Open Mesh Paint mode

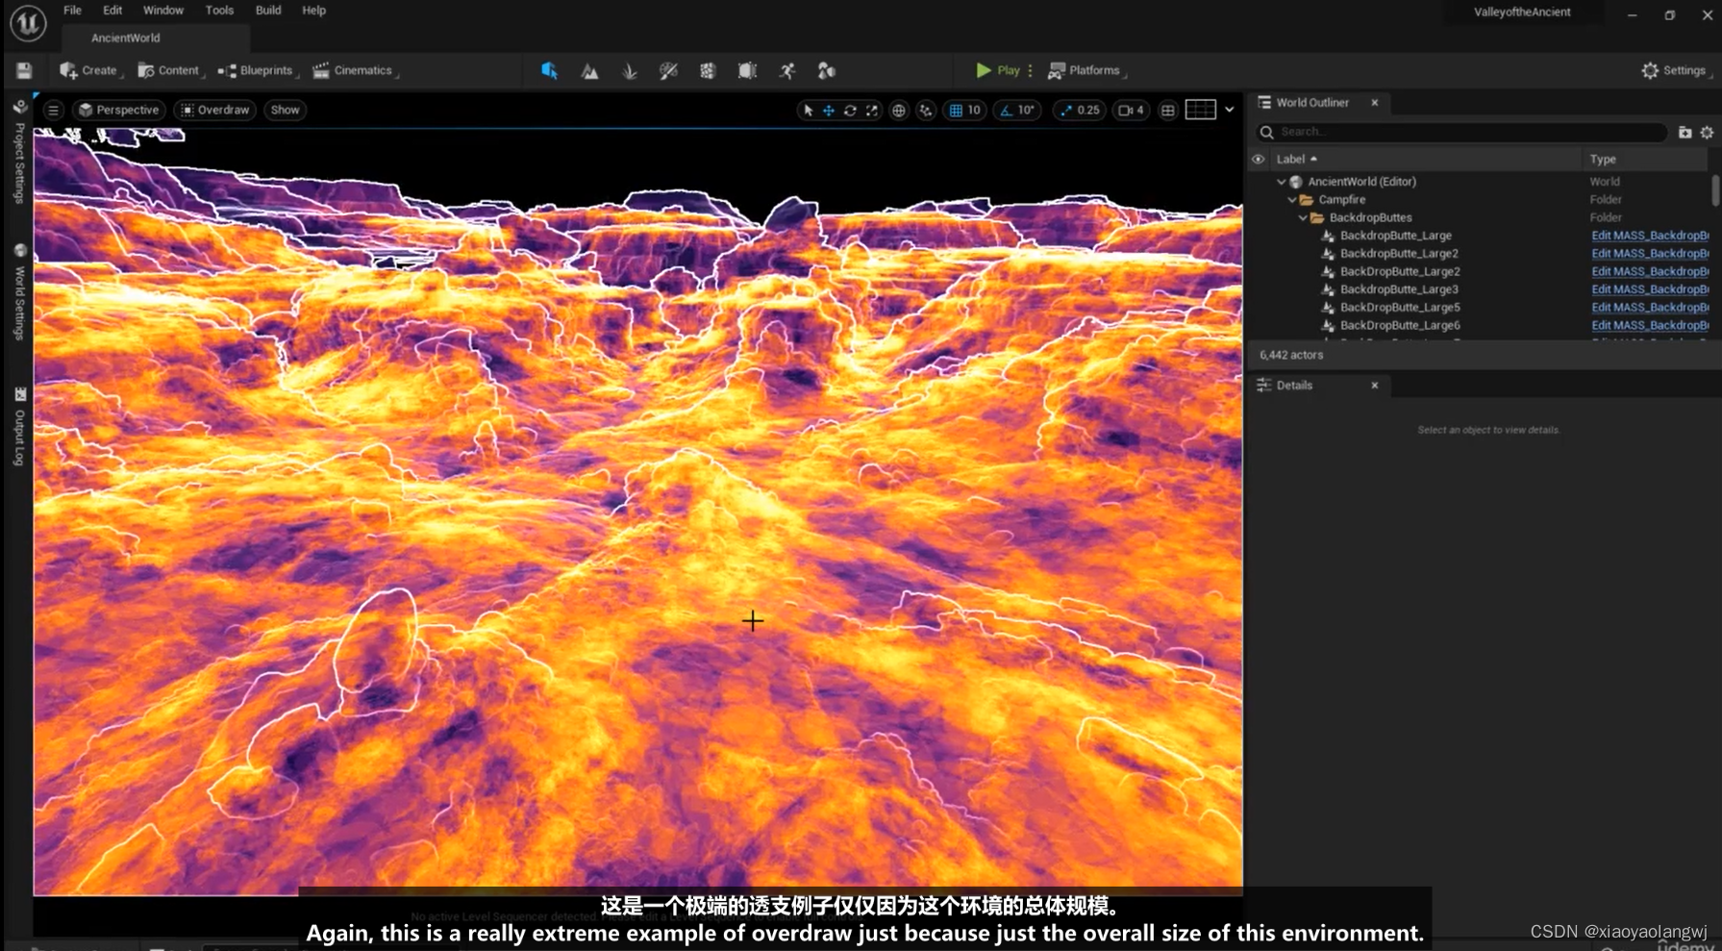[668, 71]
